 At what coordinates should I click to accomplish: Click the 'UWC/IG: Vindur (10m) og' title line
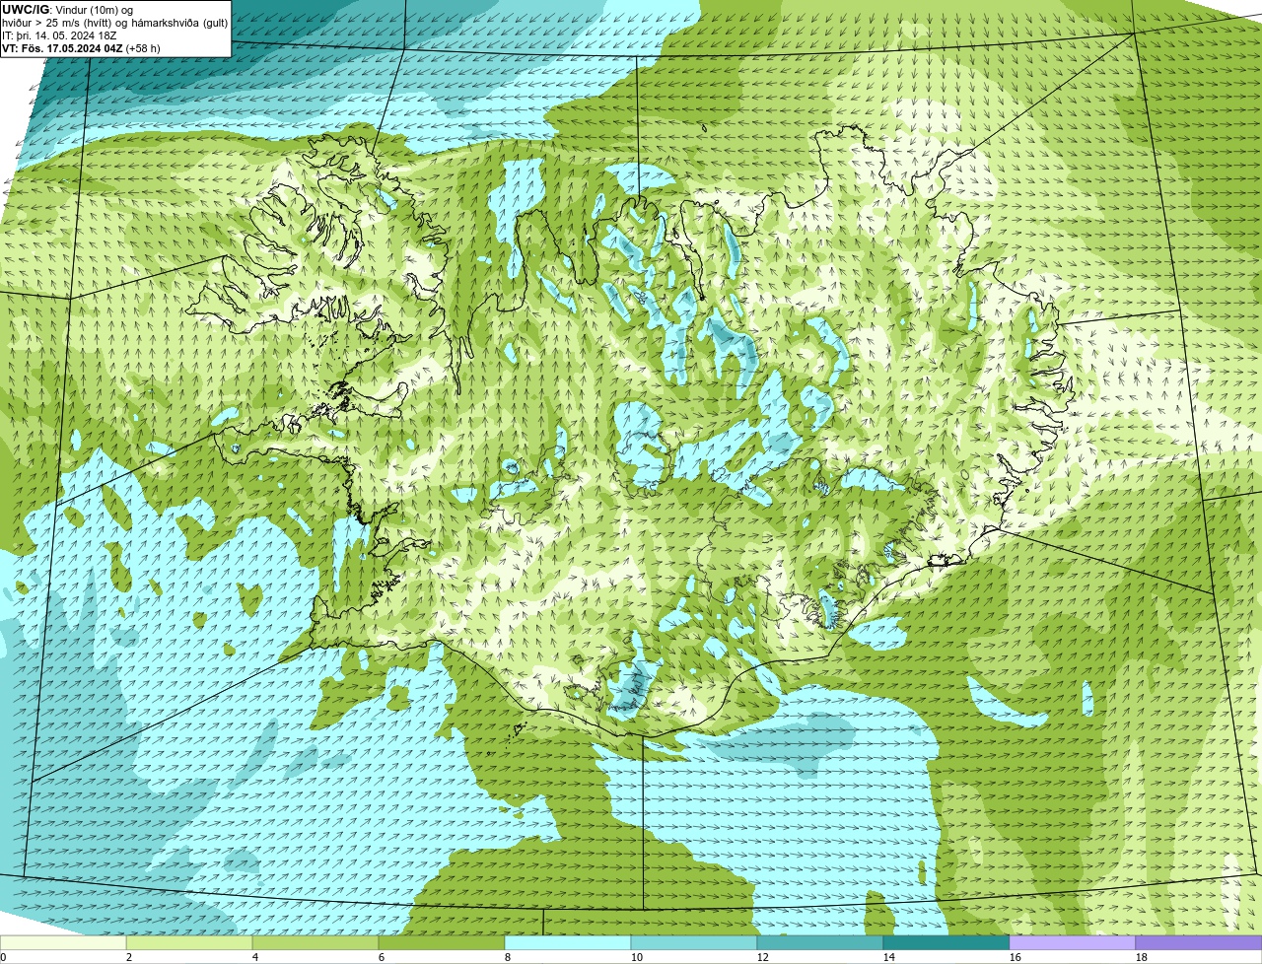point(67,10)
